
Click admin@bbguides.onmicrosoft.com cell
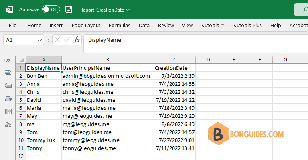[x=107, y=76]
